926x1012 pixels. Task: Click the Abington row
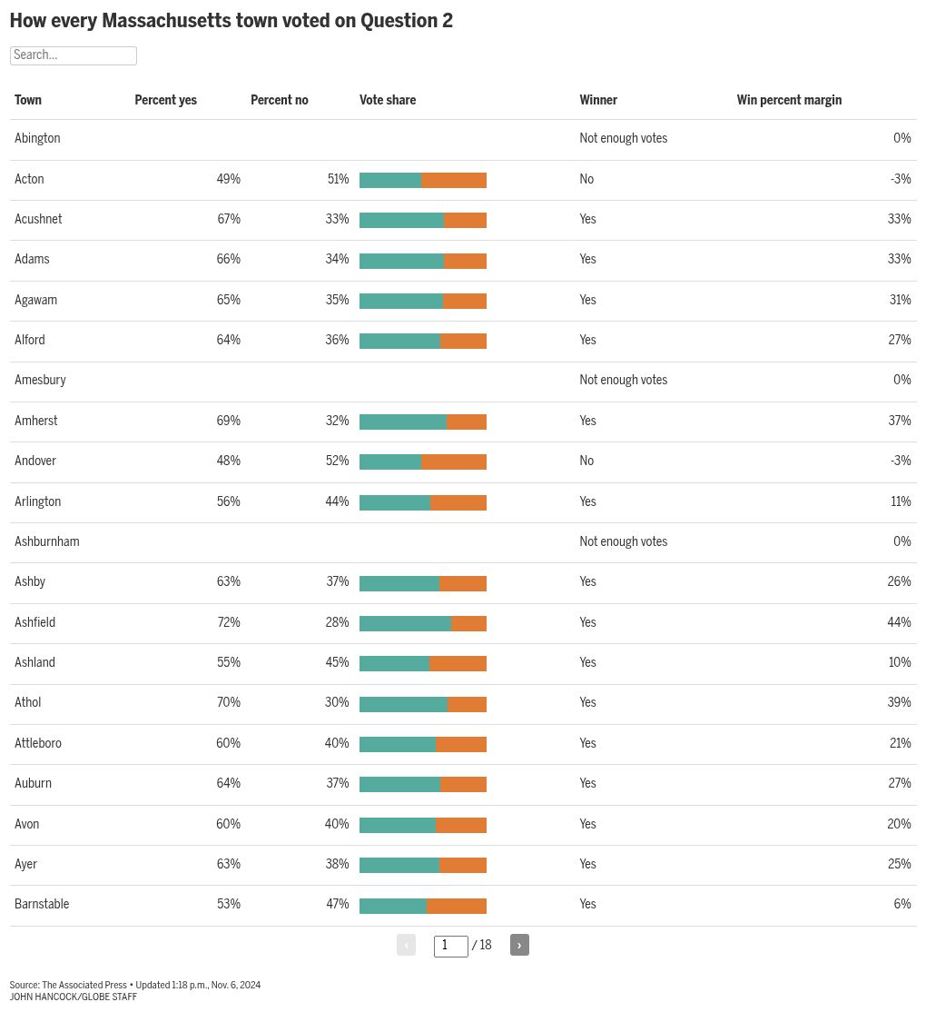pyautogui.click(x=37, y=139)
